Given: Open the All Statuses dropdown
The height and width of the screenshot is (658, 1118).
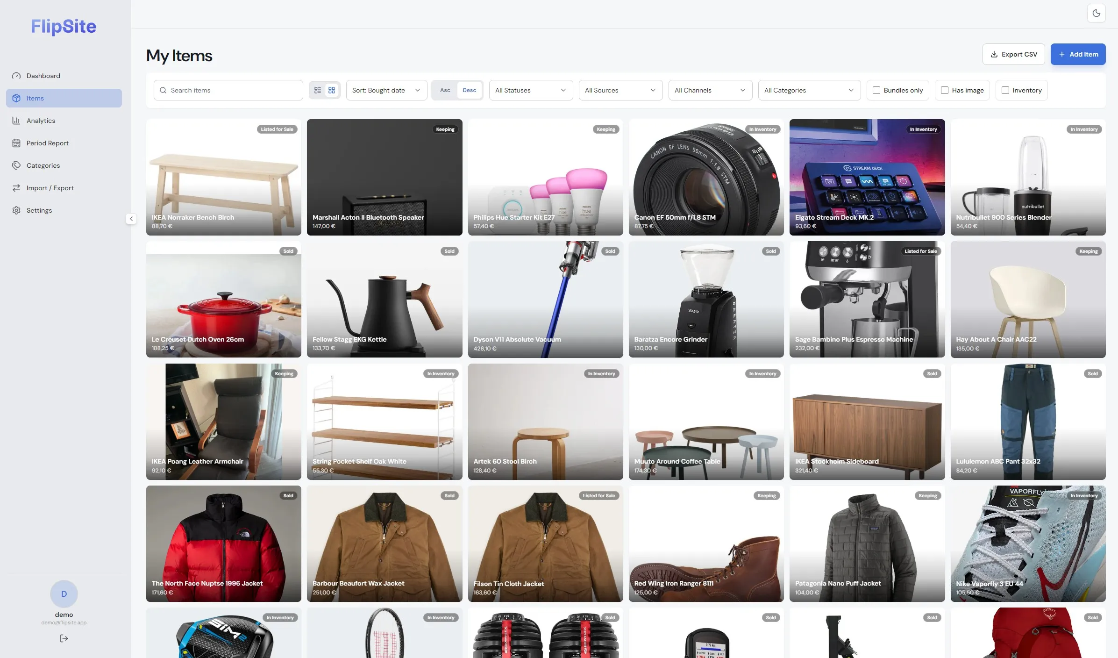Looking at the screenshot, I should point(531,90).
